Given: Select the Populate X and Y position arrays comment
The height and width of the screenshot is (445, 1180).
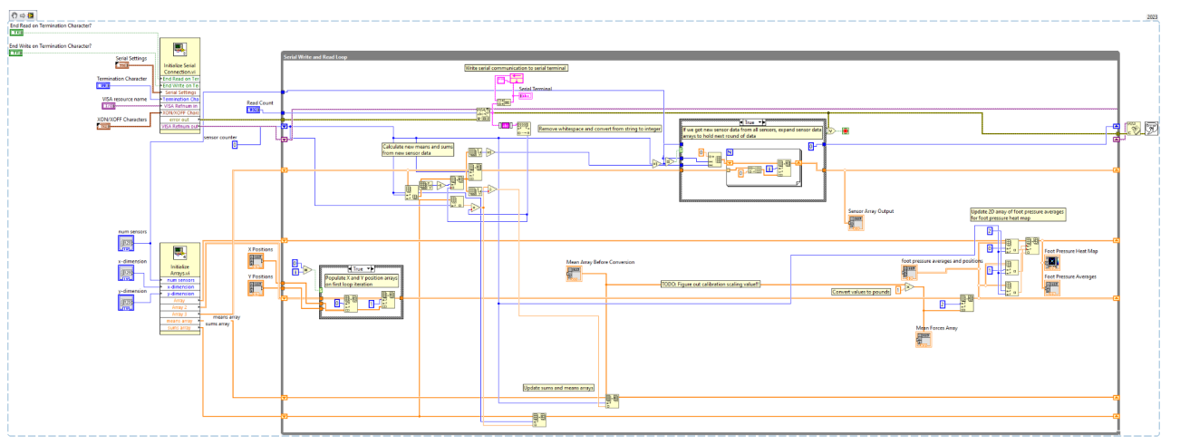Looking at the screenshot, I should [363, 280].
